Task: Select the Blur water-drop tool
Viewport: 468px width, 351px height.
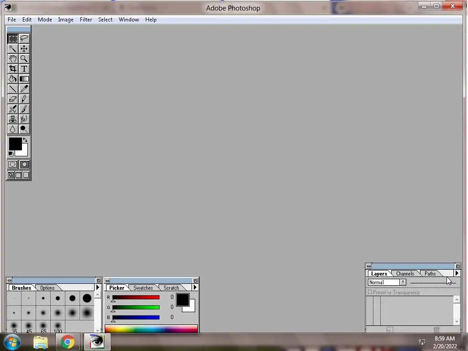Action: pyautogui.click(x=13, y=129)
